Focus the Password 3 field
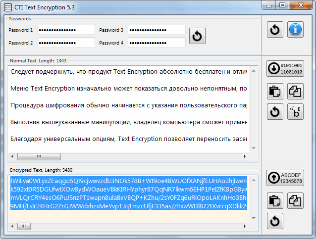This screenshot has height=239, width=316. pos(157,30)
